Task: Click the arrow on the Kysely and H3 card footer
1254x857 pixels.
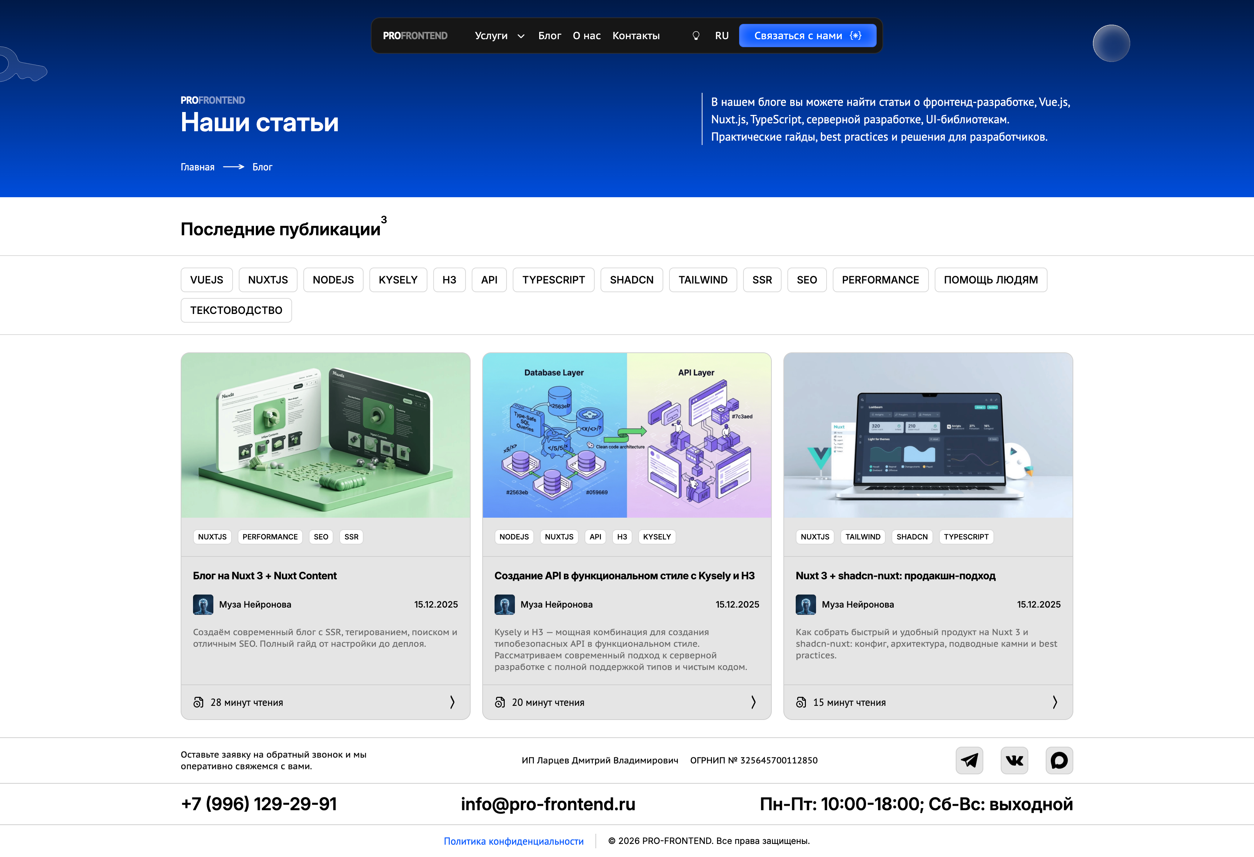Action: click(x=753, y=702)
